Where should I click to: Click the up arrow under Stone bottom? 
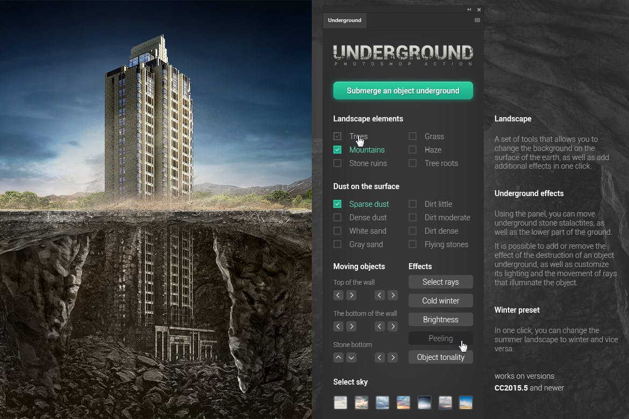(x=338, y=357)
